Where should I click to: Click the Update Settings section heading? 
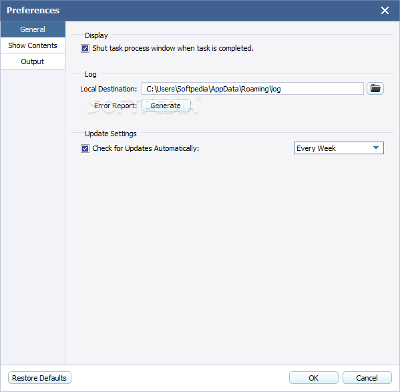(111, 134)
